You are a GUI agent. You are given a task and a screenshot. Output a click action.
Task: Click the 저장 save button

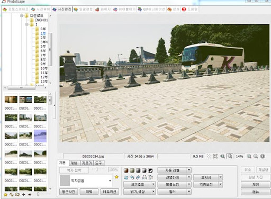tap(256, 185)
